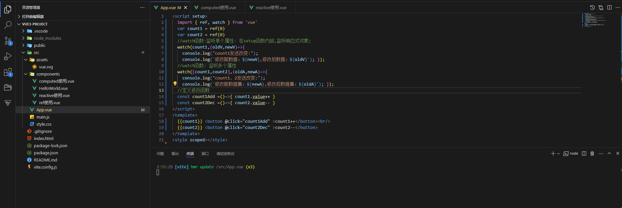
Task: Expand the 打开的编辑器 section
Action: coord(83,17)
